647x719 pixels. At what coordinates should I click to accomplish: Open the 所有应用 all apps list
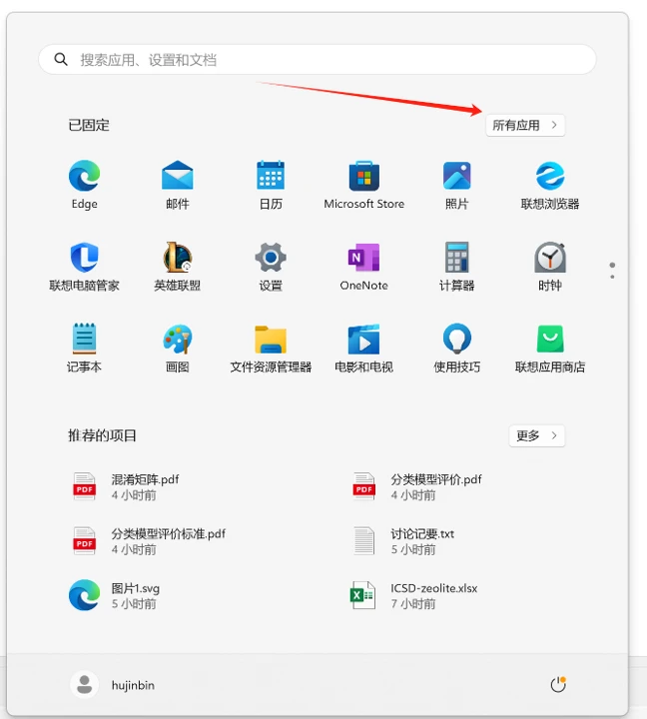tap(525, 125)
